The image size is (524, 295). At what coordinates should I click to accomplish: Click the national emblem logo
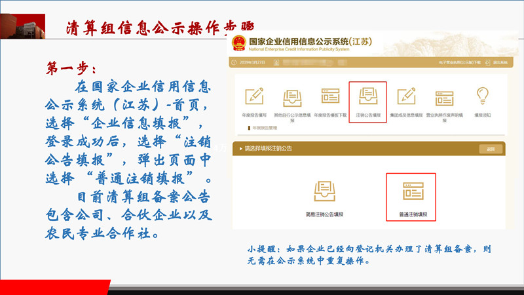(238, 43)
